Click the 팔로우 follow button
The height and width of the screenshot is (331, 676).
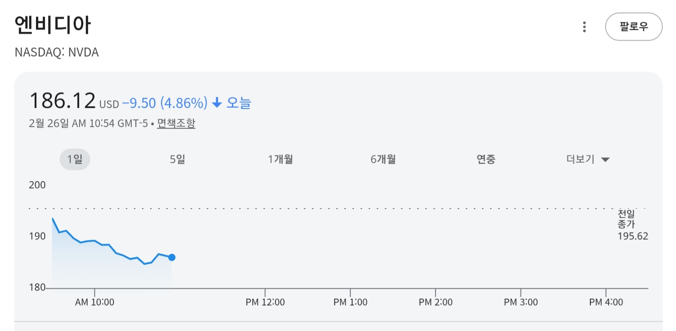[633, 27]
